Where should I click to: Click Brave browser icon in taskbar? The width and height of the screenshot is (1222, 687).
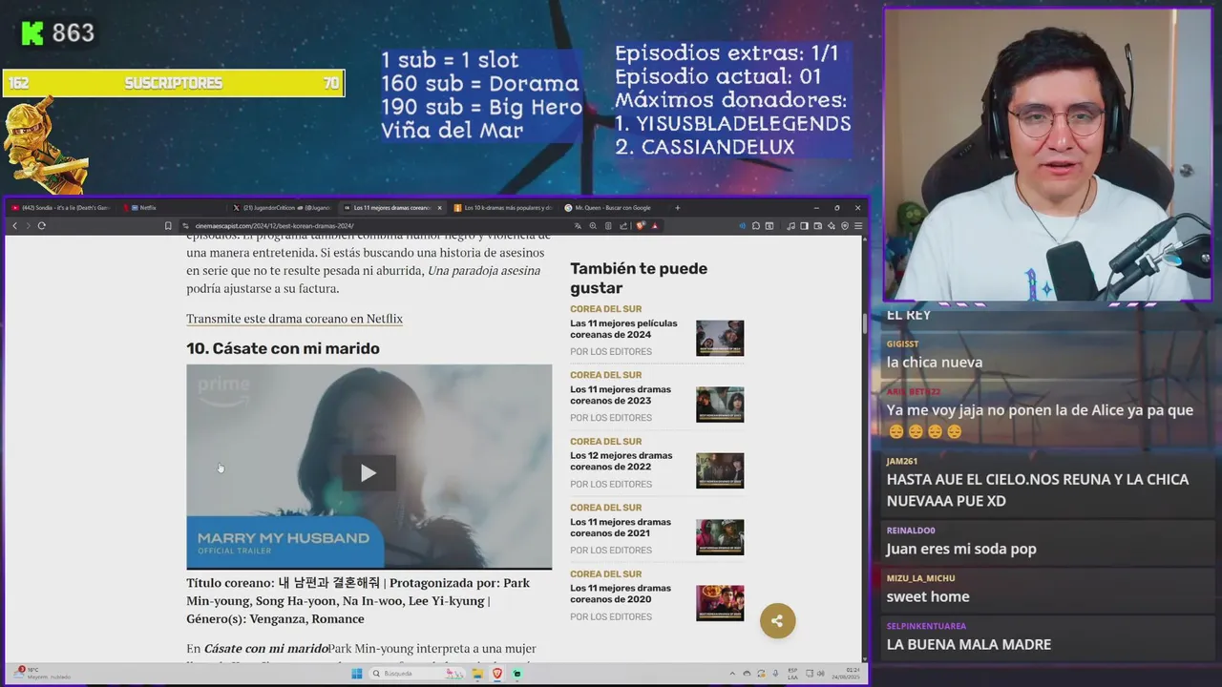pos(497,674)
